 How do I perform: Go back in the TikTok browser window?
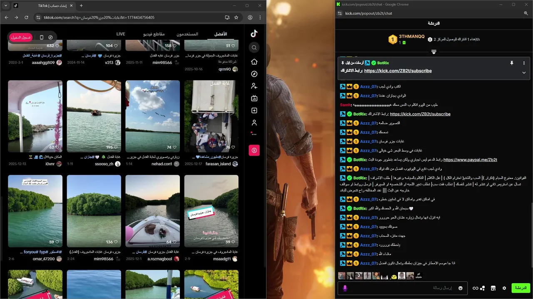(x=6, y=17)
